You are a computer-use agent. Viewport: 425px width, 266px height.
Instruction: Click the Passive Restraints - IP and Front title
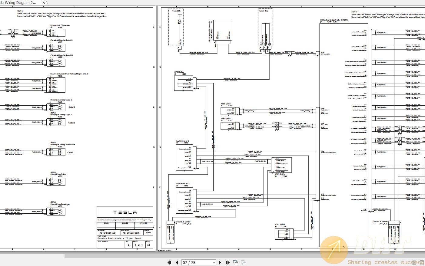click(x=119, y=238)
